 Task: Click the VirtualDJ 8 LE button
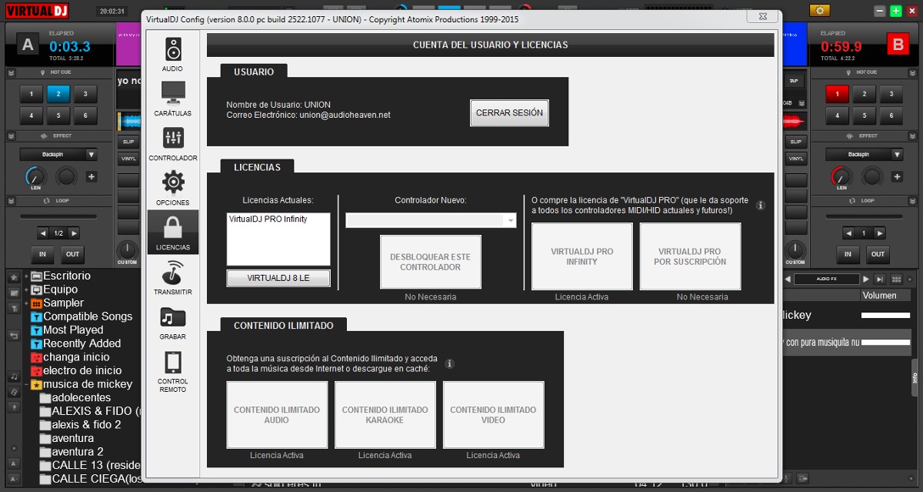pos(278,278)
